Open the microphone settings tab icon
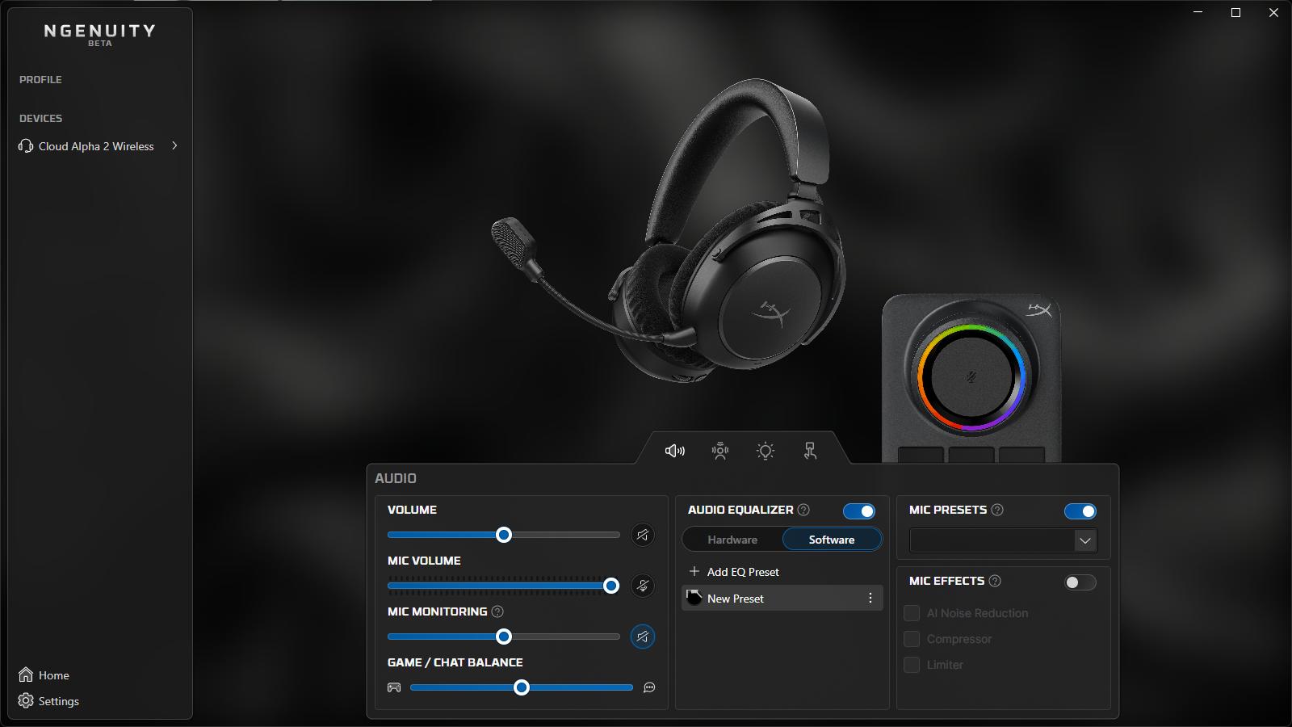1292x727 pixels. [x=720, y=451]
